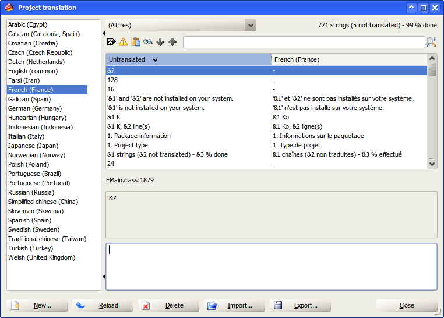The image size is (444, 318).
Task: Click the strings table scroll up arrow
Action: tap(432, 58)
